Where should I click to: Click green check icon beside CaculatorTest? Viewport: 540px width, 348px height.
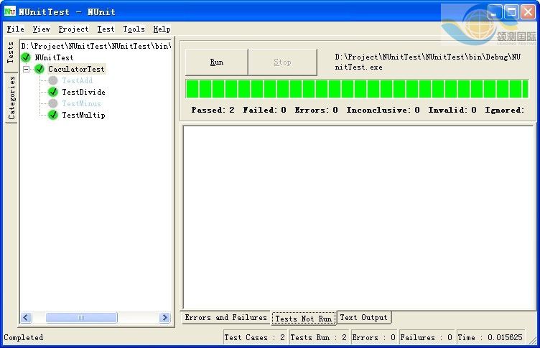[39, 69]
